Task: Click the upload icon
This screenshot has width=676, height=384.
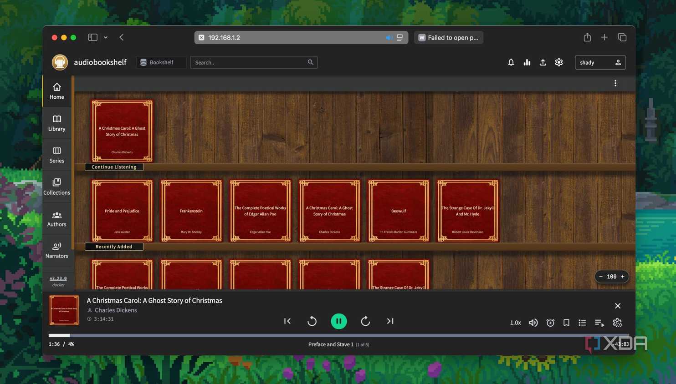Action: 543,62
